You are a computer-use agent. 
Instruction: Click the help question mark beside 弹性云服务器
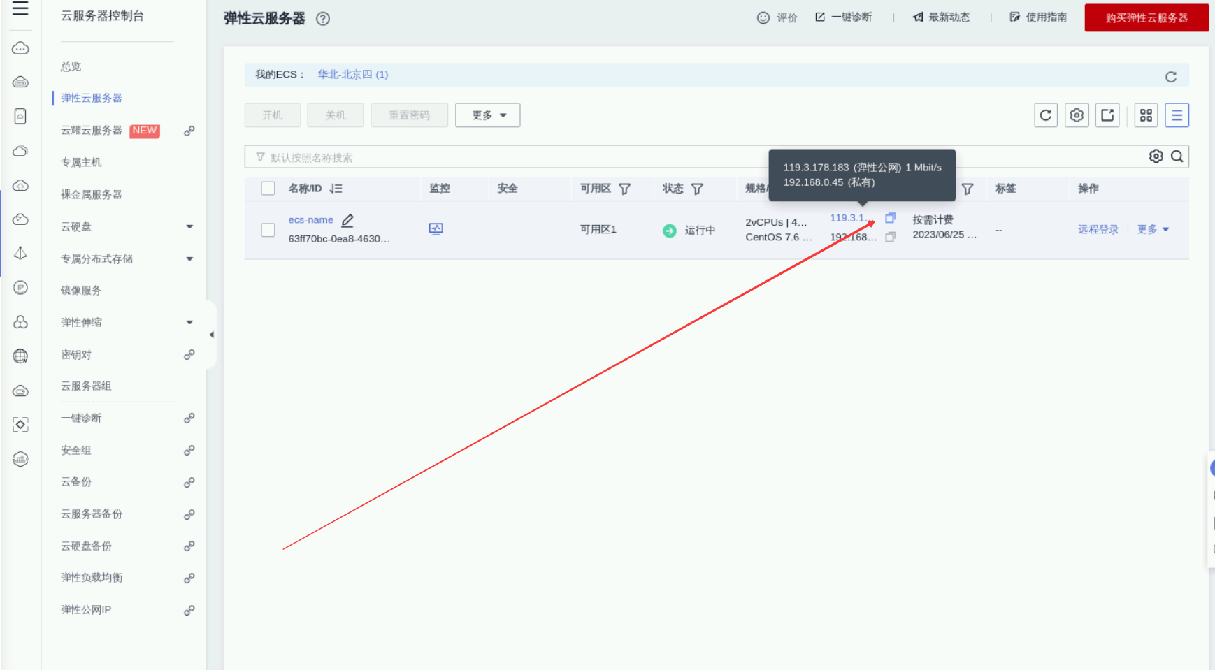[x=323, y=19]
